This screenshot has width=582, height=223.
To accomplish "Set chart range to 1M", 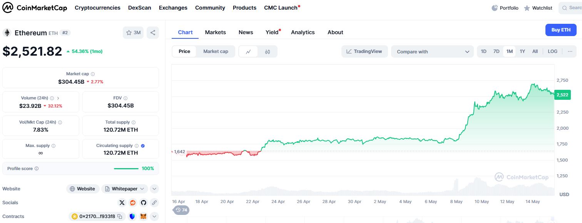I will (x=509, y=51).
